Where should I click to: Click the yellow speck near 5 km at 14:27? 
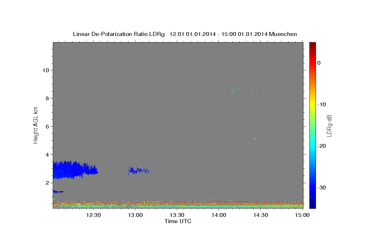[255, 138]
